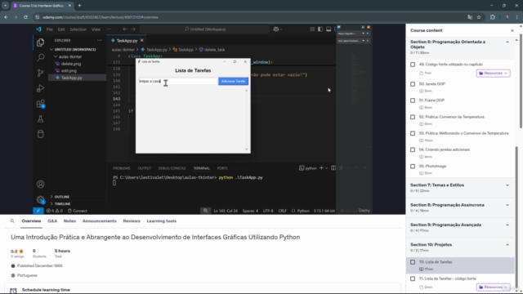
Task: Close the Course content panel
Action: pyautogui.click(x=512, y=30)
